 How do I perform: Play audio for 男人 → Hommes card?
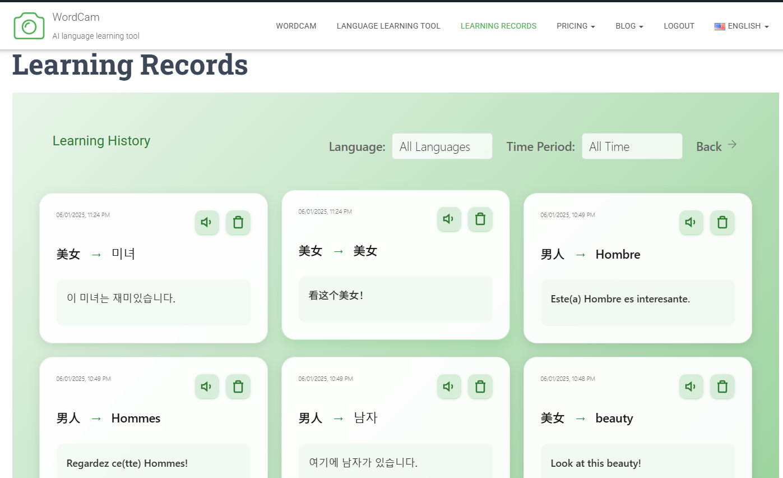[x=207, y=387]
